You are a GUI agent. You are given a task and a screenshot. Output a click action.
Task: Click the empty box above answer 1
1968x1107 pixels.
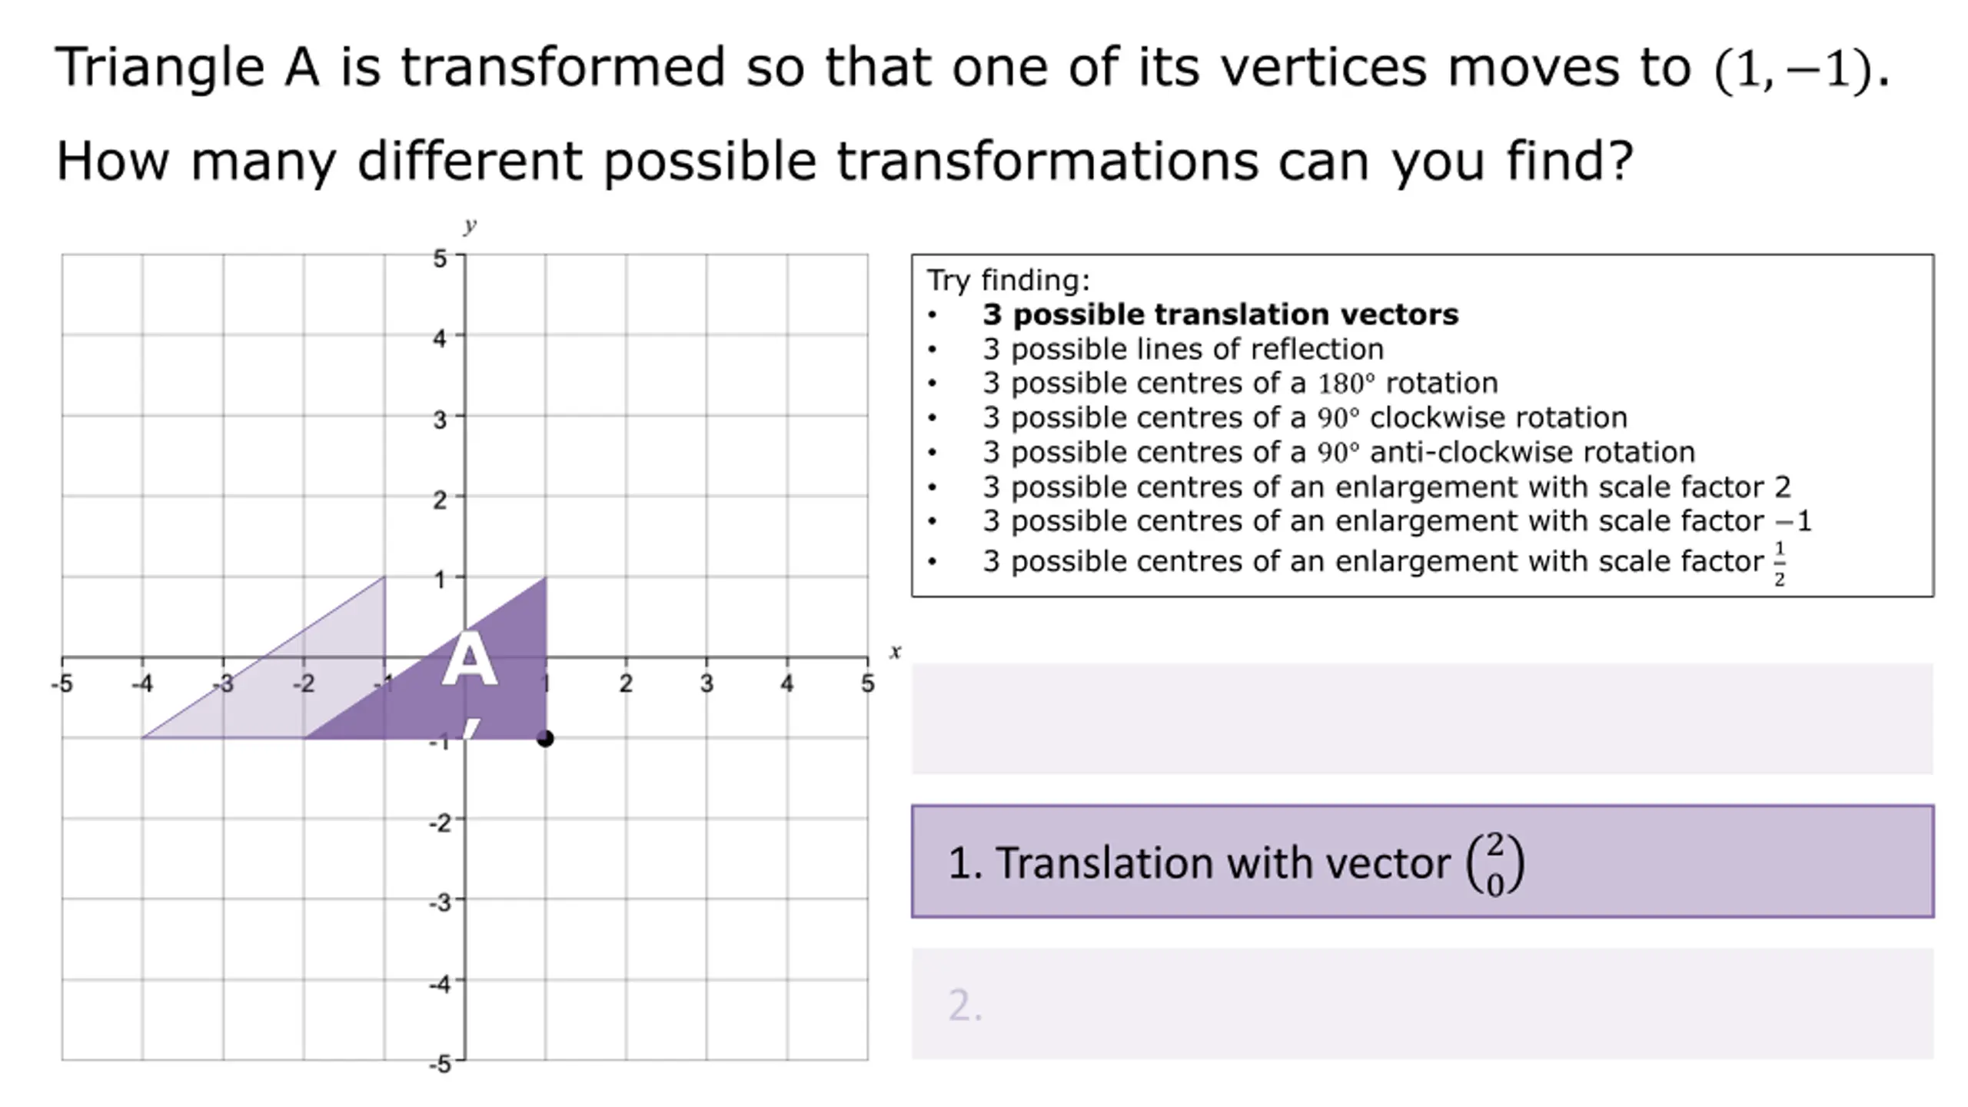(x=1422, y=718)
